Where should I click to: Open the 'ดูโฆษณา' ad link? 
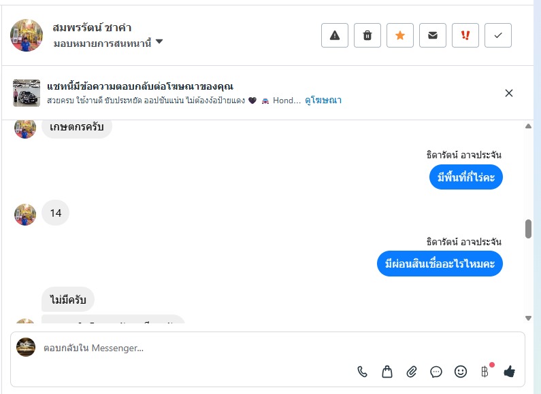(x=323, y=101)
